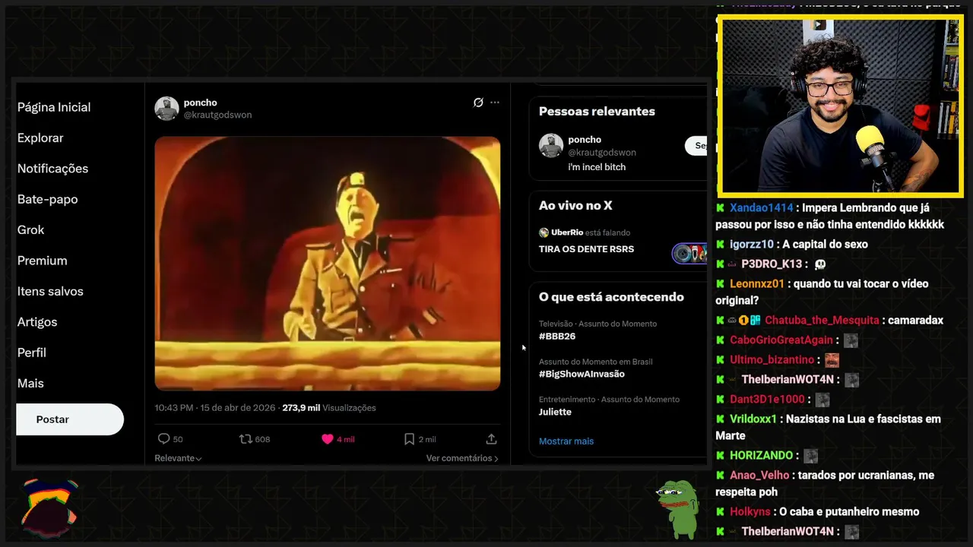The image size is (973, 547).
Task: Open poncho's avatar on the post
Action: [x=166, y=109]
